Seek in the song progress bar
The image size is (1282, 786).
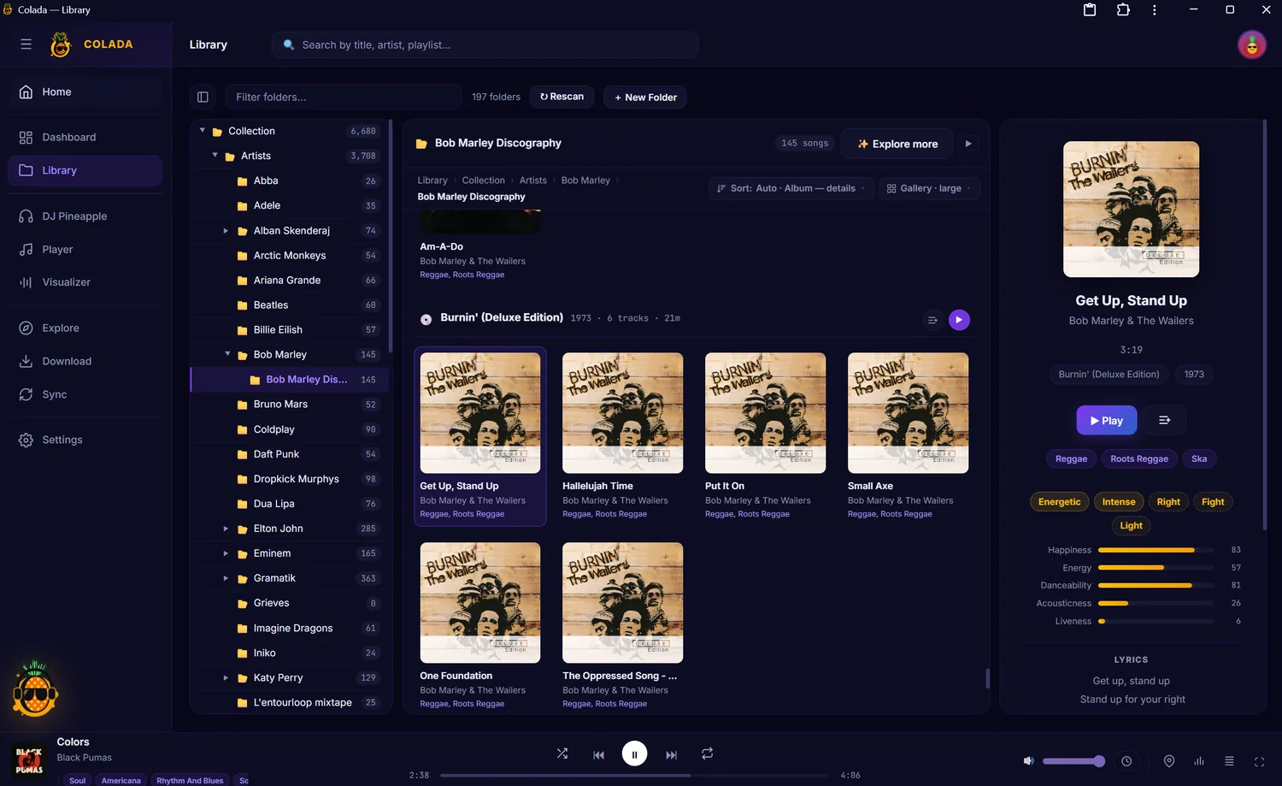coord(634,776)
